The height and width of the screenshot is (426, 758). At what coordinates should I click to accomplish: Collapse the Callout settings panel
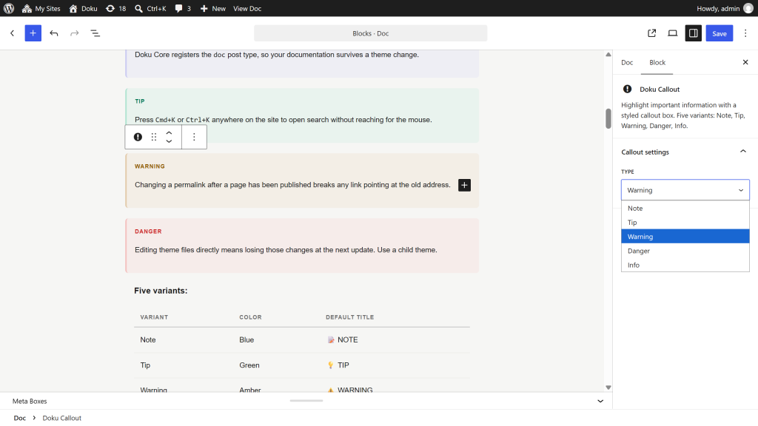(685, 152)
